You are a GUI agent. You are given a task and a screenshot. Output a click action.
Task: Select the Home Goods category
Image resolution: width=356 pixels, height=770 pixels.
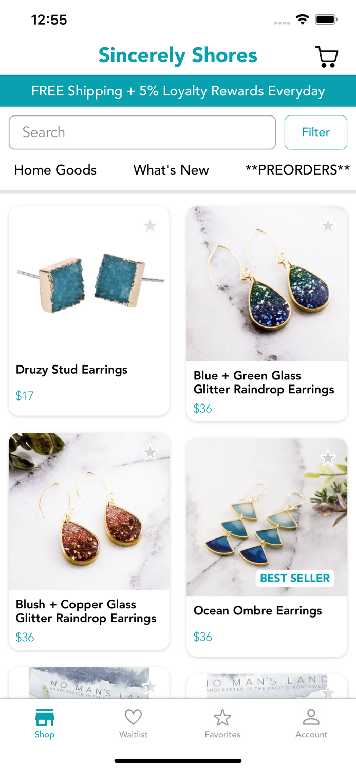[55, 170]
